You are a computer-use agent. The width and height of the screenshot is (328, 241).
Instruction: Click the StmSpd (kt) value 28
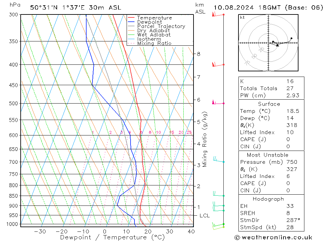pyautogui.click(x=290, y=228)
